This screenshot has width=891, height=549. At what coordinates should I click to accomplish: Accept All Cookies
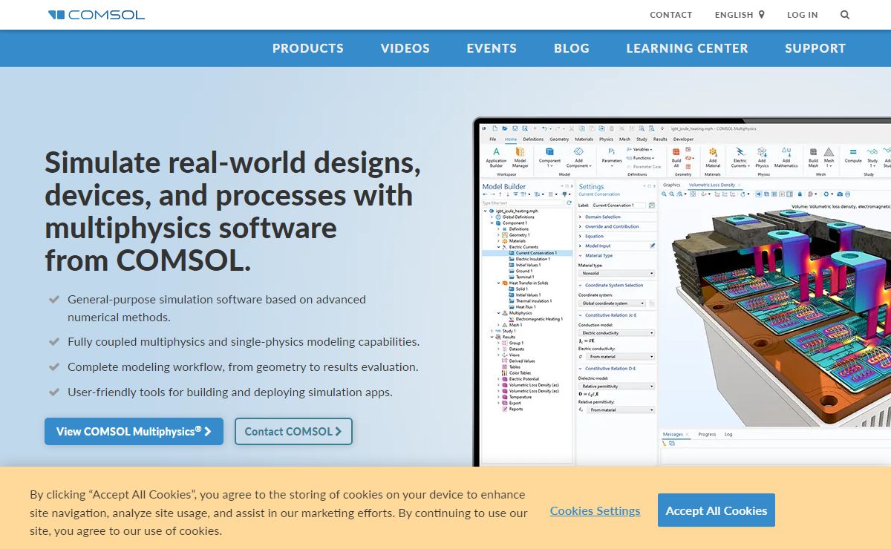717,510
